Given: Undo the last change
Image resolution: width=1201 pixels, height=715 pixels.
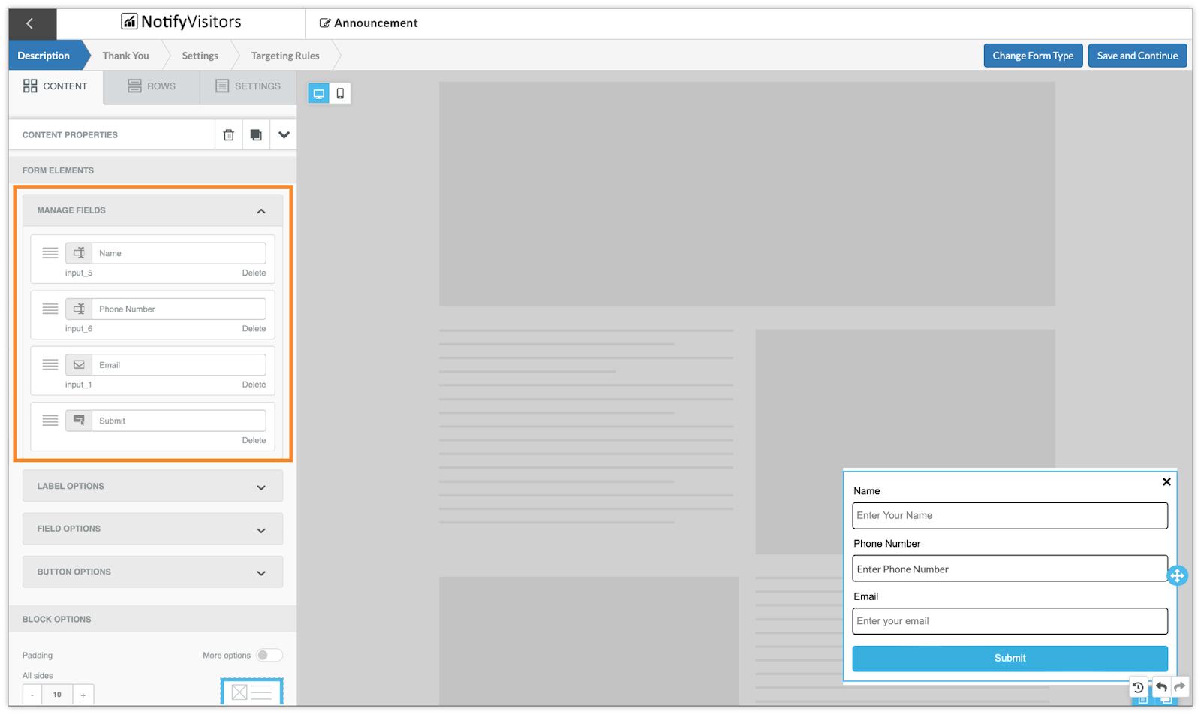Looking at the screenshot, I should pyautogui.click(x=1161, y=686).
